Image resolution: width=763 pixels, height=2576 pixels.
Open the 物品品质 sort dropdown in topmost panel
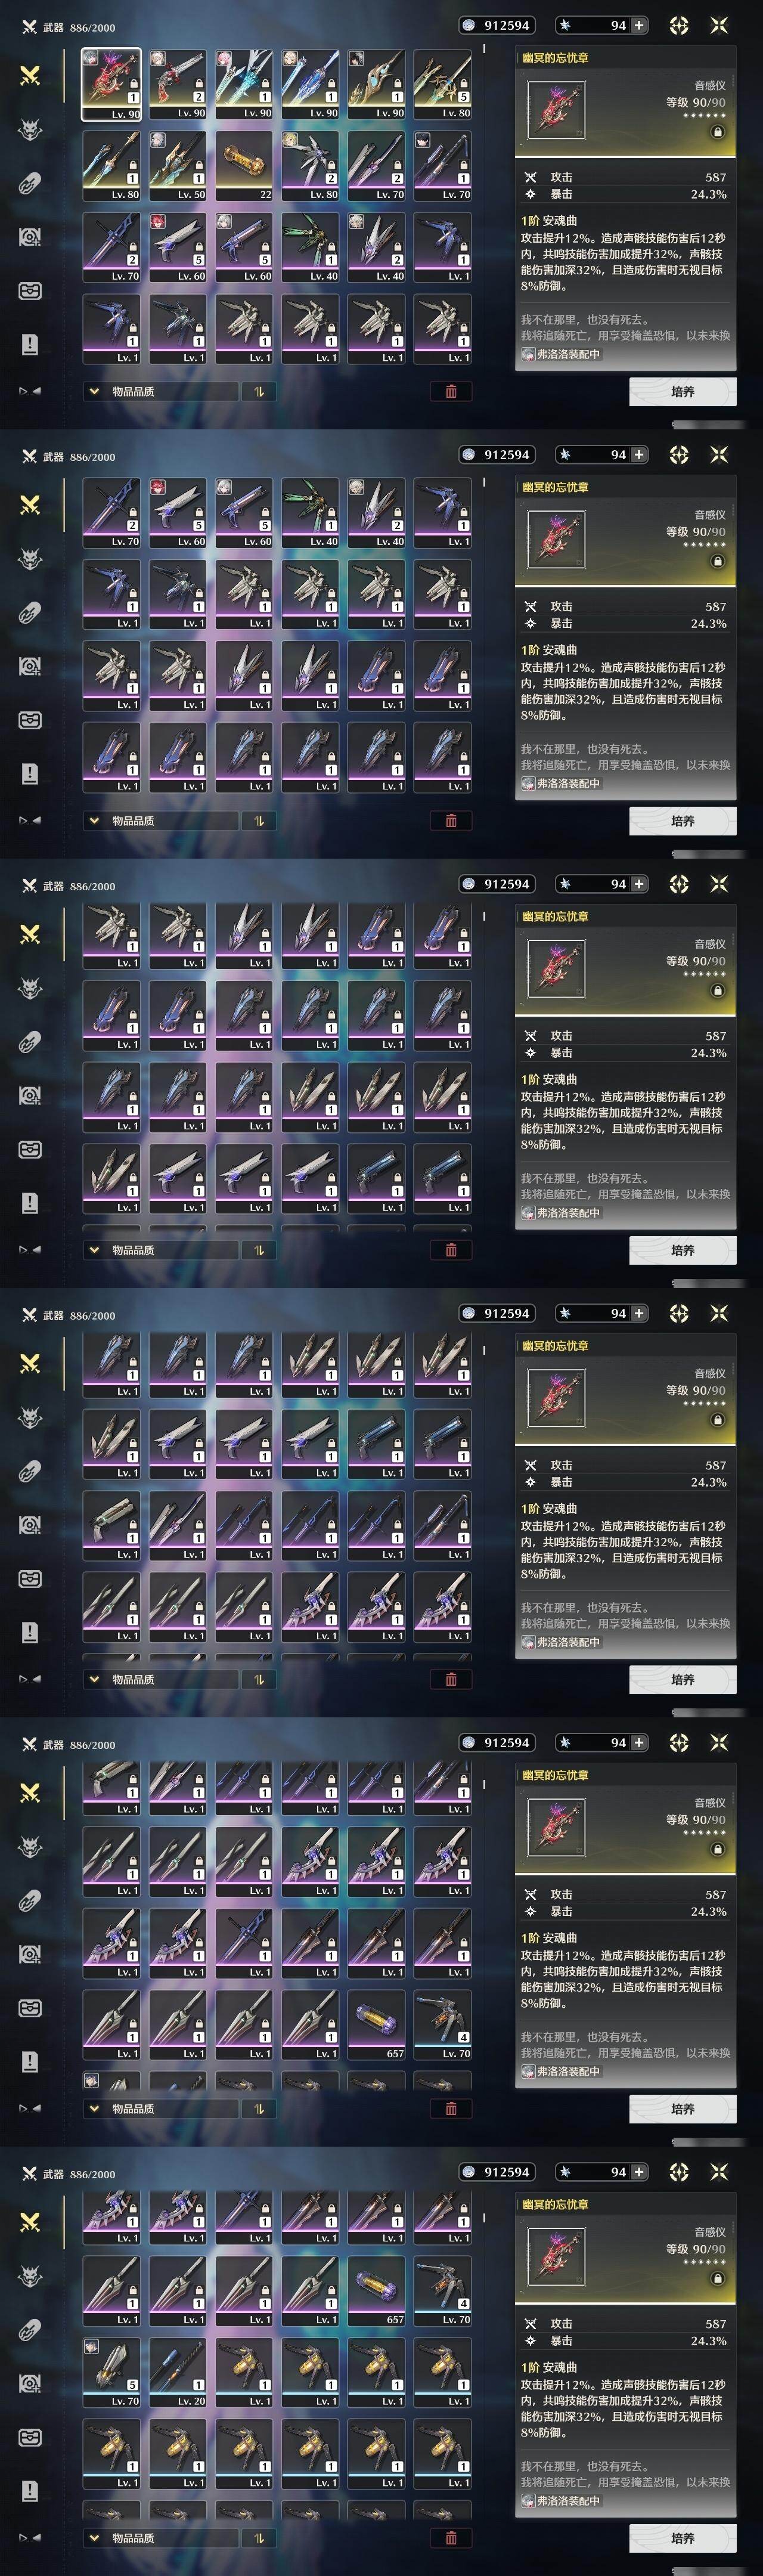coord(160,391)
